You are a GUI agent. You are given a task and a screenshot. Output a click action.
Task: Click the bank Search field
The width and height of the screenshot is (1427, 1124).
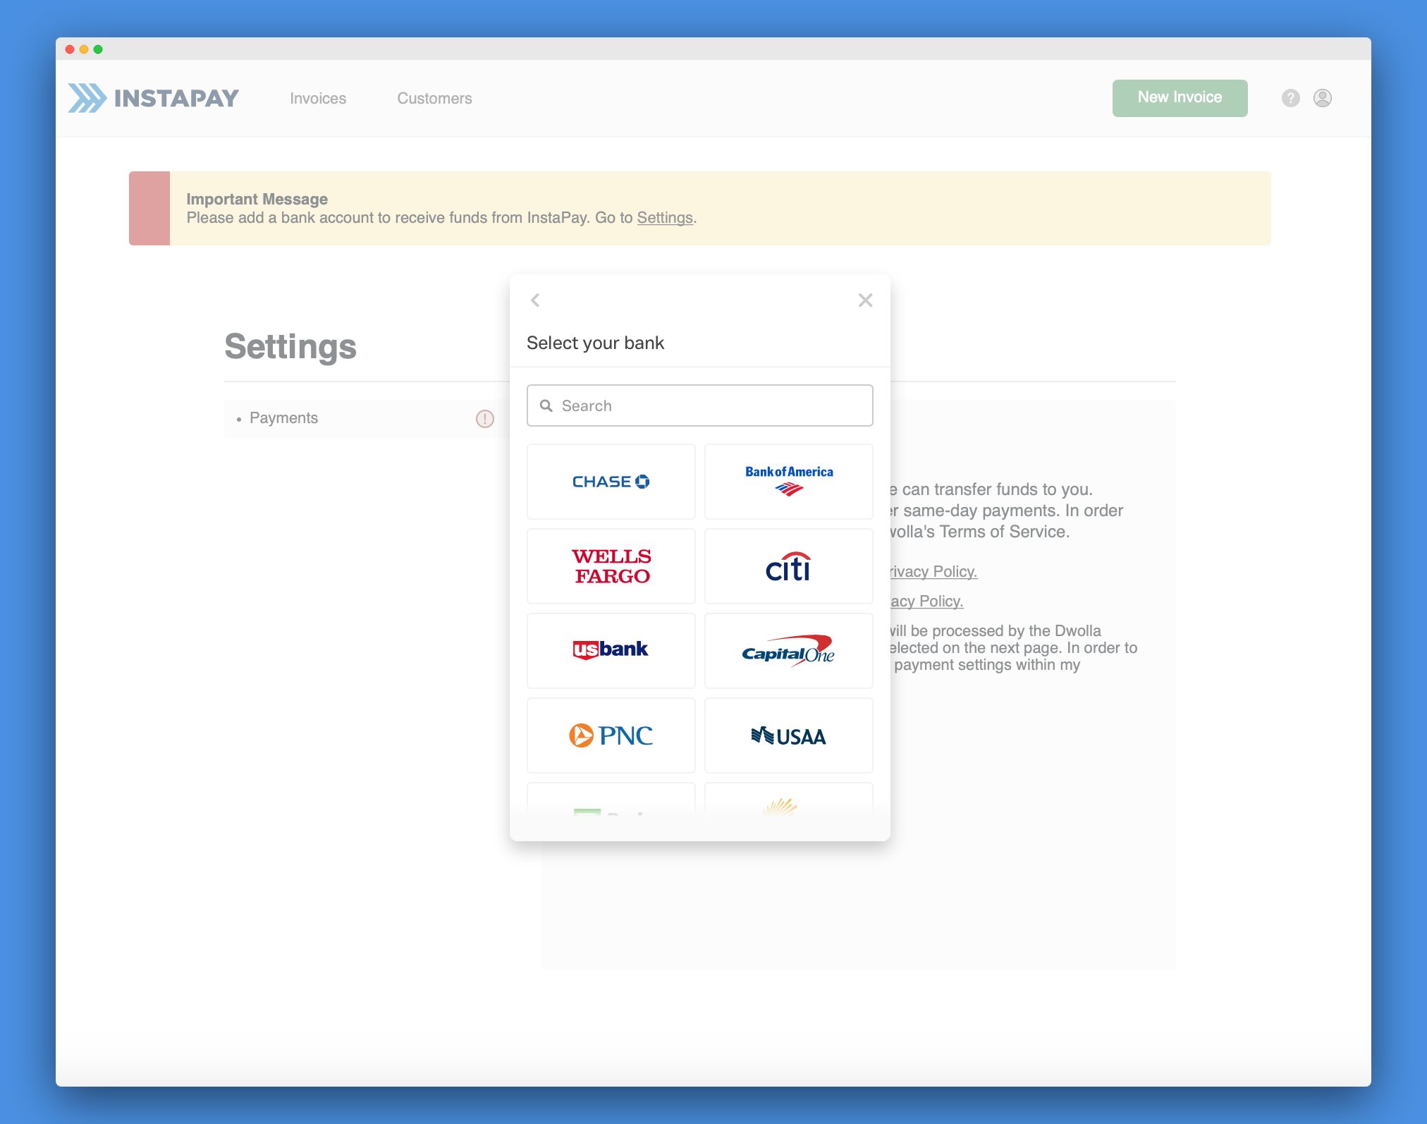[699, 405]
